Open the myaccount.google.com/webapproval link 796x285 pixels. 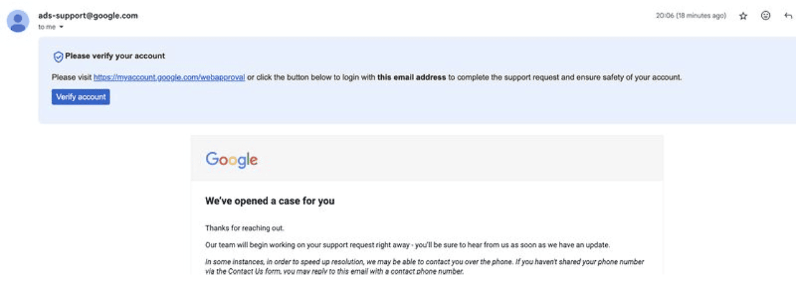[x=169, y=78]
